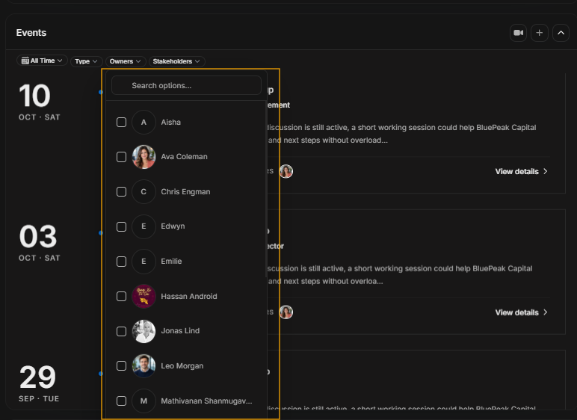
Task: Check the Aisha checkbox
Action: point(121,123)
